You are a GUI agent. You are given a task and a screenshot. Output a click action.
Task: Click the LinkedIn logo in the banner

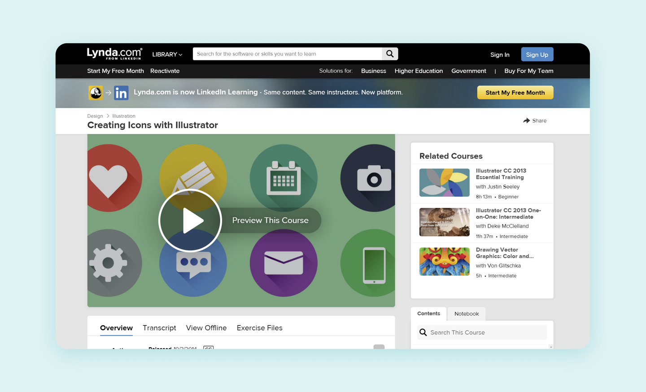[121, 93]
